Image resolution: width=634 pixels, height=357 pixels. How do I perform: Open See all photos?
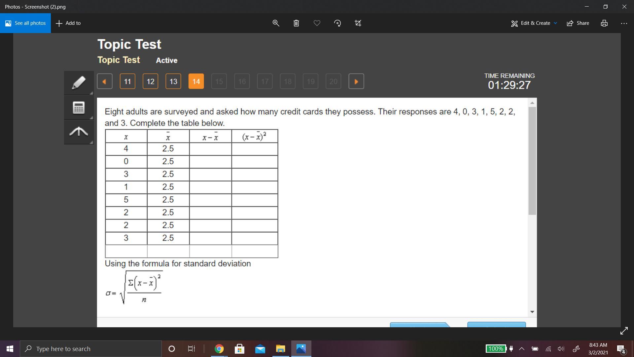tap(25, 23)
